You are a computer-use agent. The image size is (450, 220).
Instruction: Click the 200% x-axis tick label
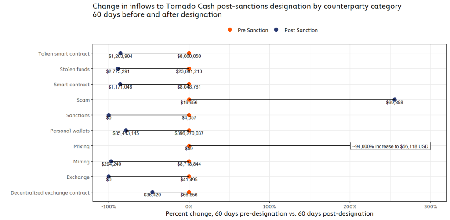click(350, 206)
